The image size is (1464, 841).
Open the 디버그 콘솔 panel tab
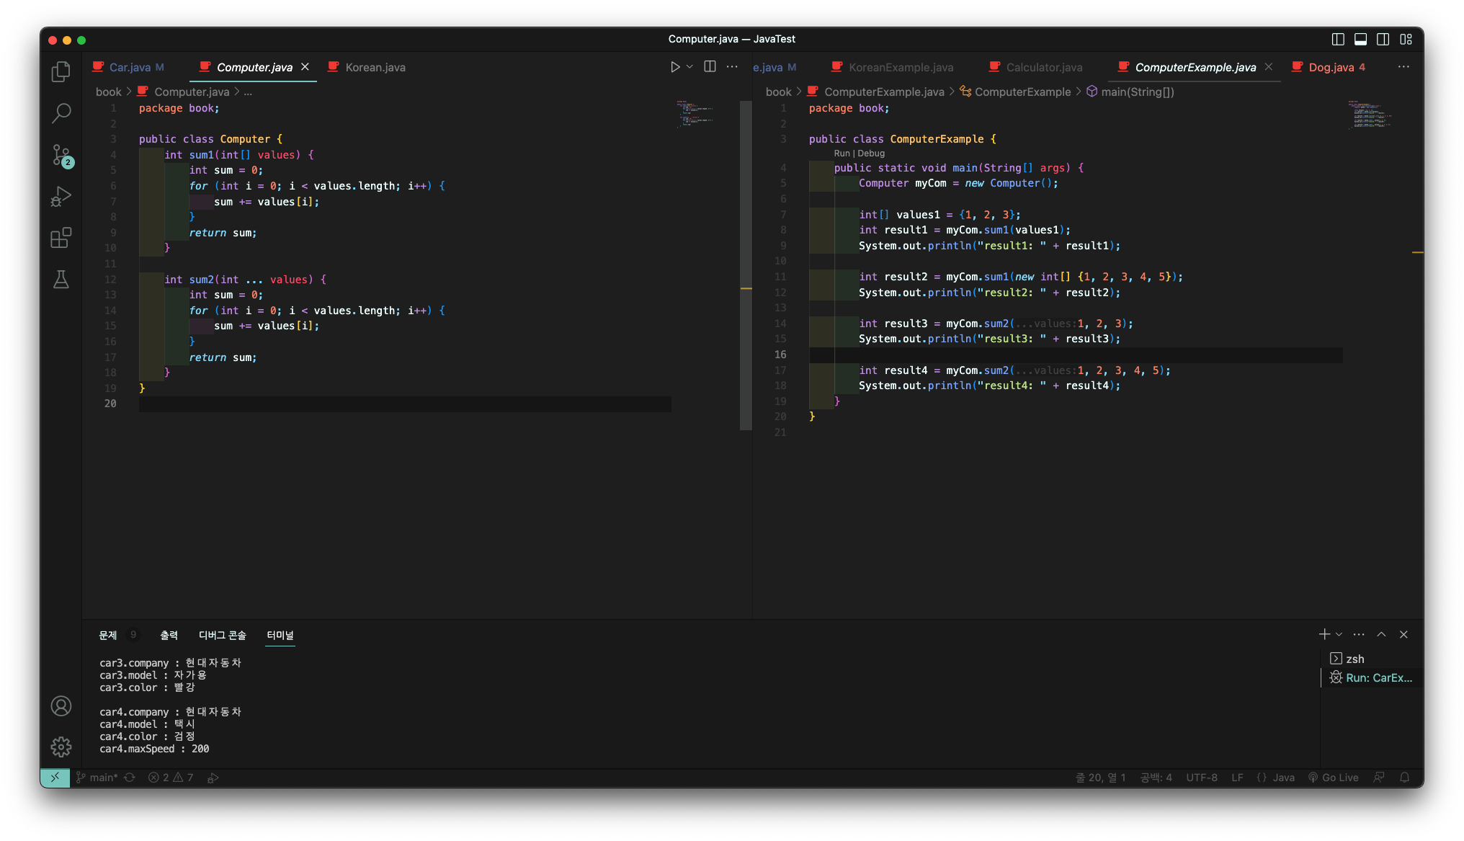click(x=223, y=635)
